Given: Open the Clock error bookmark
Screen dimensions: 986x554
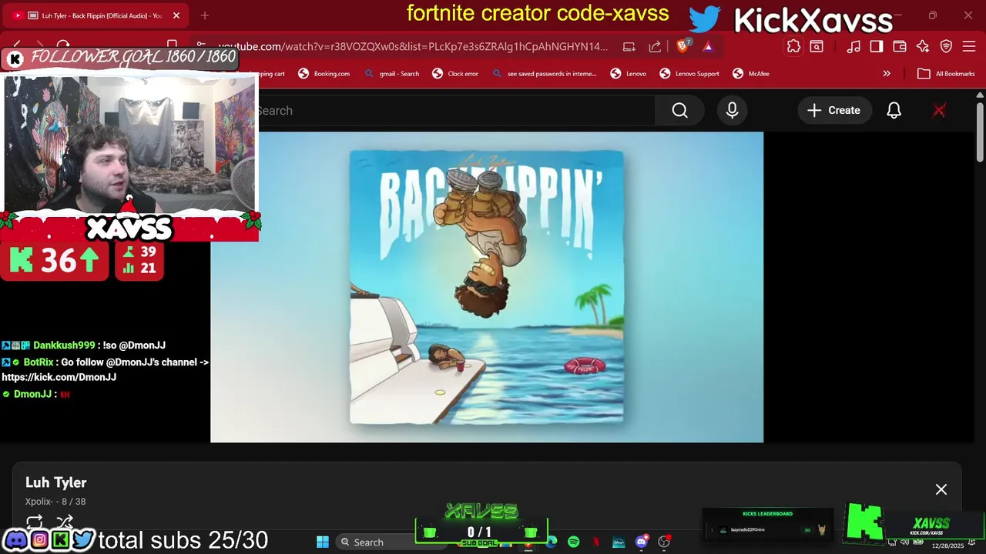Looking at the screenshot, I should 455,74.
